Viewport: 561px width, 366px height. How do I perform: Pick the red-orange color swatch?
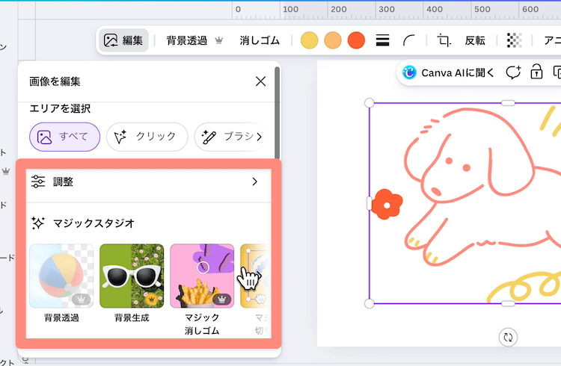click(x=356, y=40)
